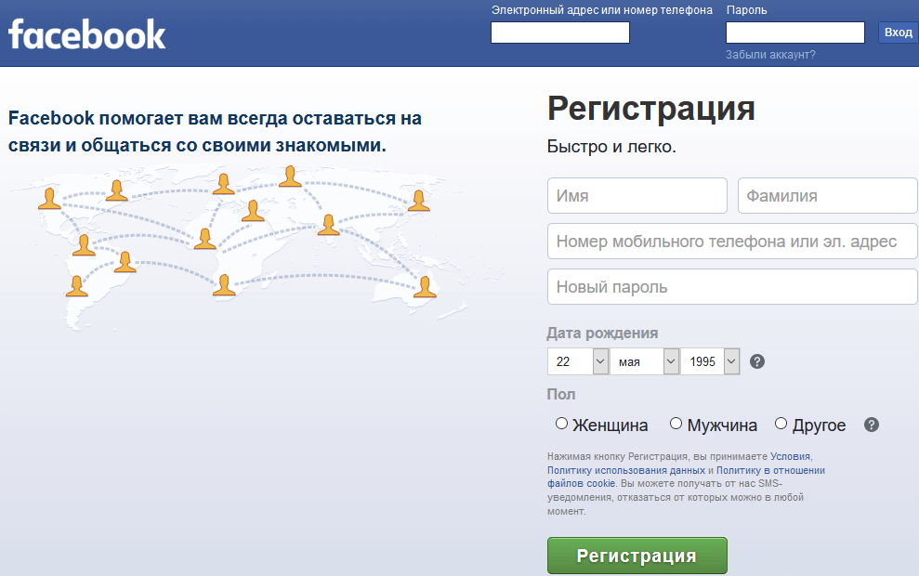The image size is (919, 576).
Task: Focus the header Пароль login field
Action: [794, 33]
